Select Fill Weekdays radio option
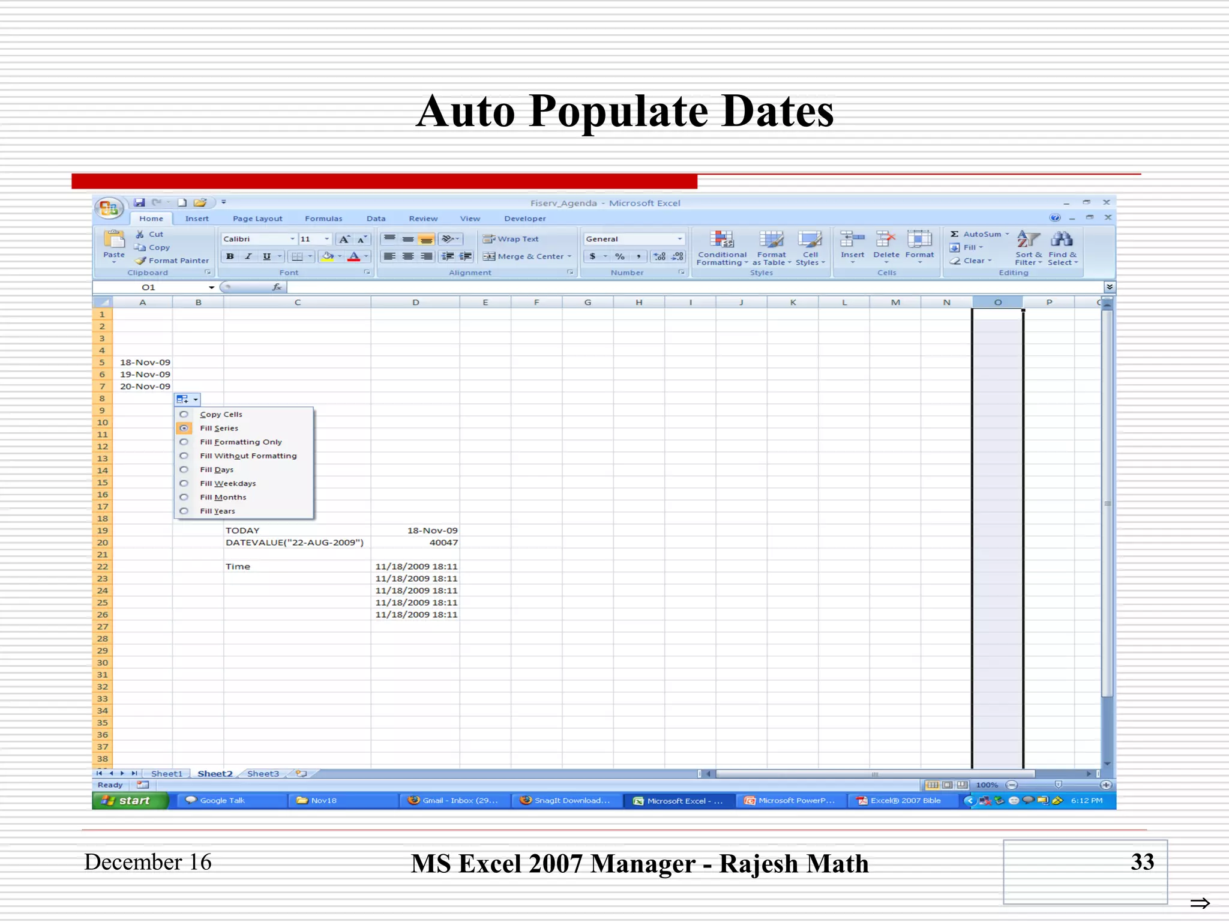The image size is (1229, 922). pos(184,483)
